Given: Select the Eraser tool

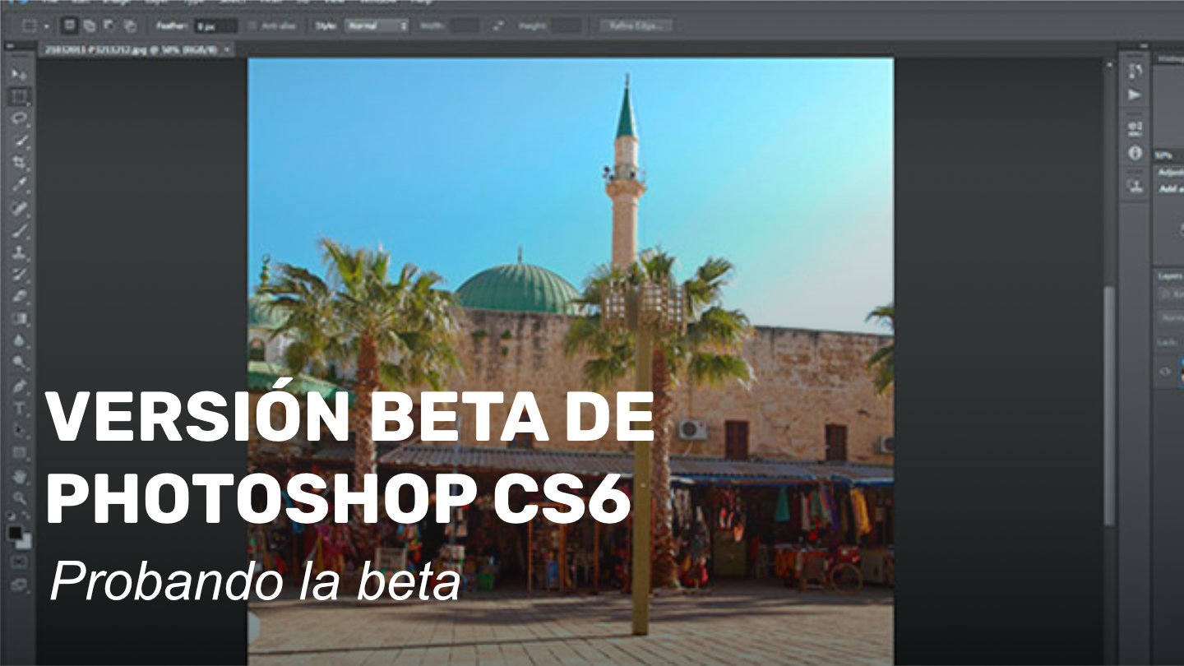Looking at the screenshot, I should click(19, 296).
